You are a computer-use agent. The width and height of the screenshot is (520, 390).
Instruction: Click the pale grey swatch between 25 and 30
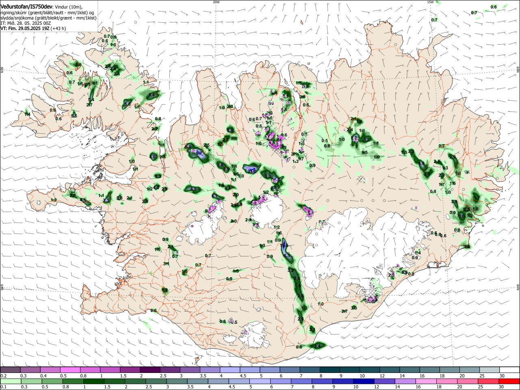pos(490,370)
